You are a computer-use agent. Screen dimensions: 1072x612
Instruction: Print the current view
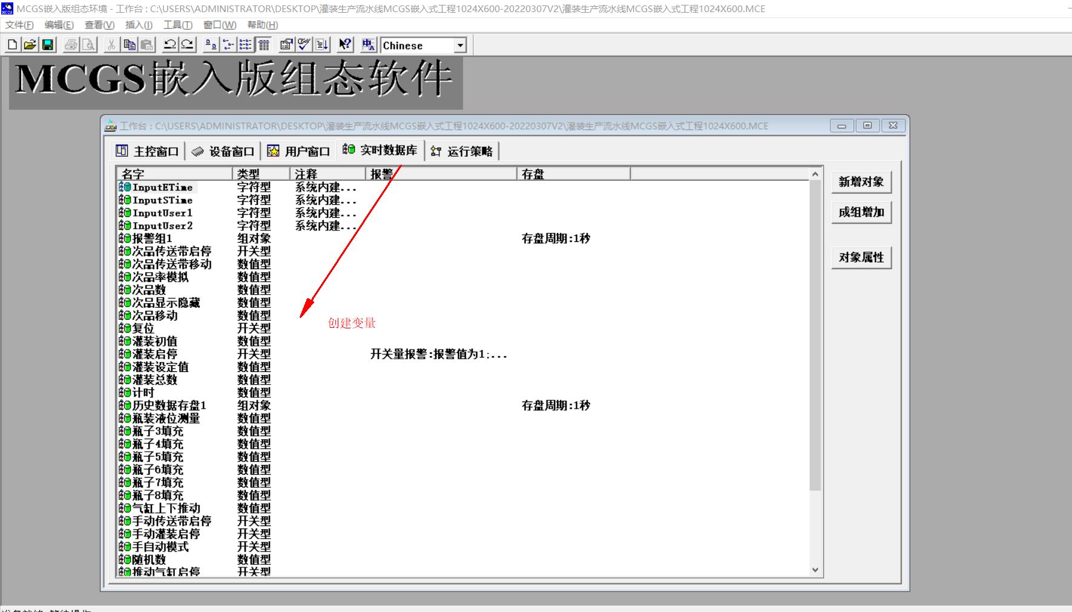coord(71,44)
